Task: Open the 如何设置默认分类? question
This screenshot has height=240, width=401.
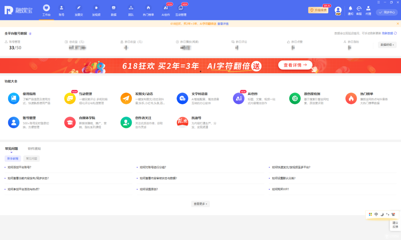Action: coord(284,178)
